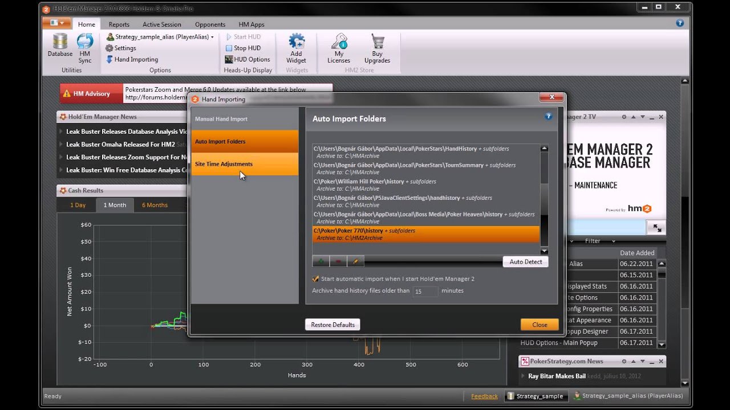The image size is (730, 410).
Task: Select the Boss Media Poker Heaven folder
Action: pos(425,218)
